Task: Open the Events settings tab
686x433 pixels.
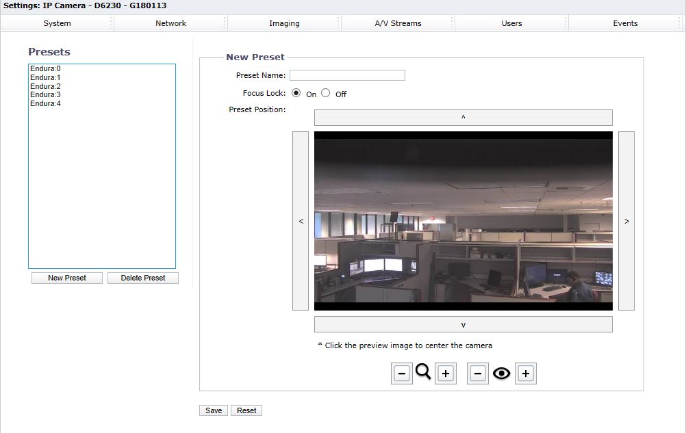Action: pos(624,23)
